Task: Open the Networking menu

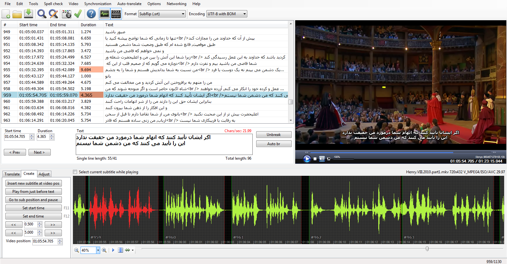Action: point(177,4)
